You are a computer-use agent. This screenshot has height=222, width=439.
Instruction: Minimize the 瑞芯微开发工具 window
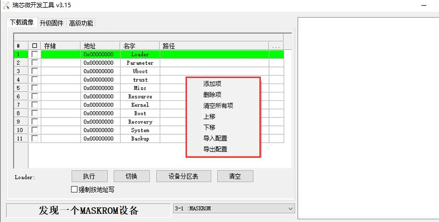click(x=423, y=5)
